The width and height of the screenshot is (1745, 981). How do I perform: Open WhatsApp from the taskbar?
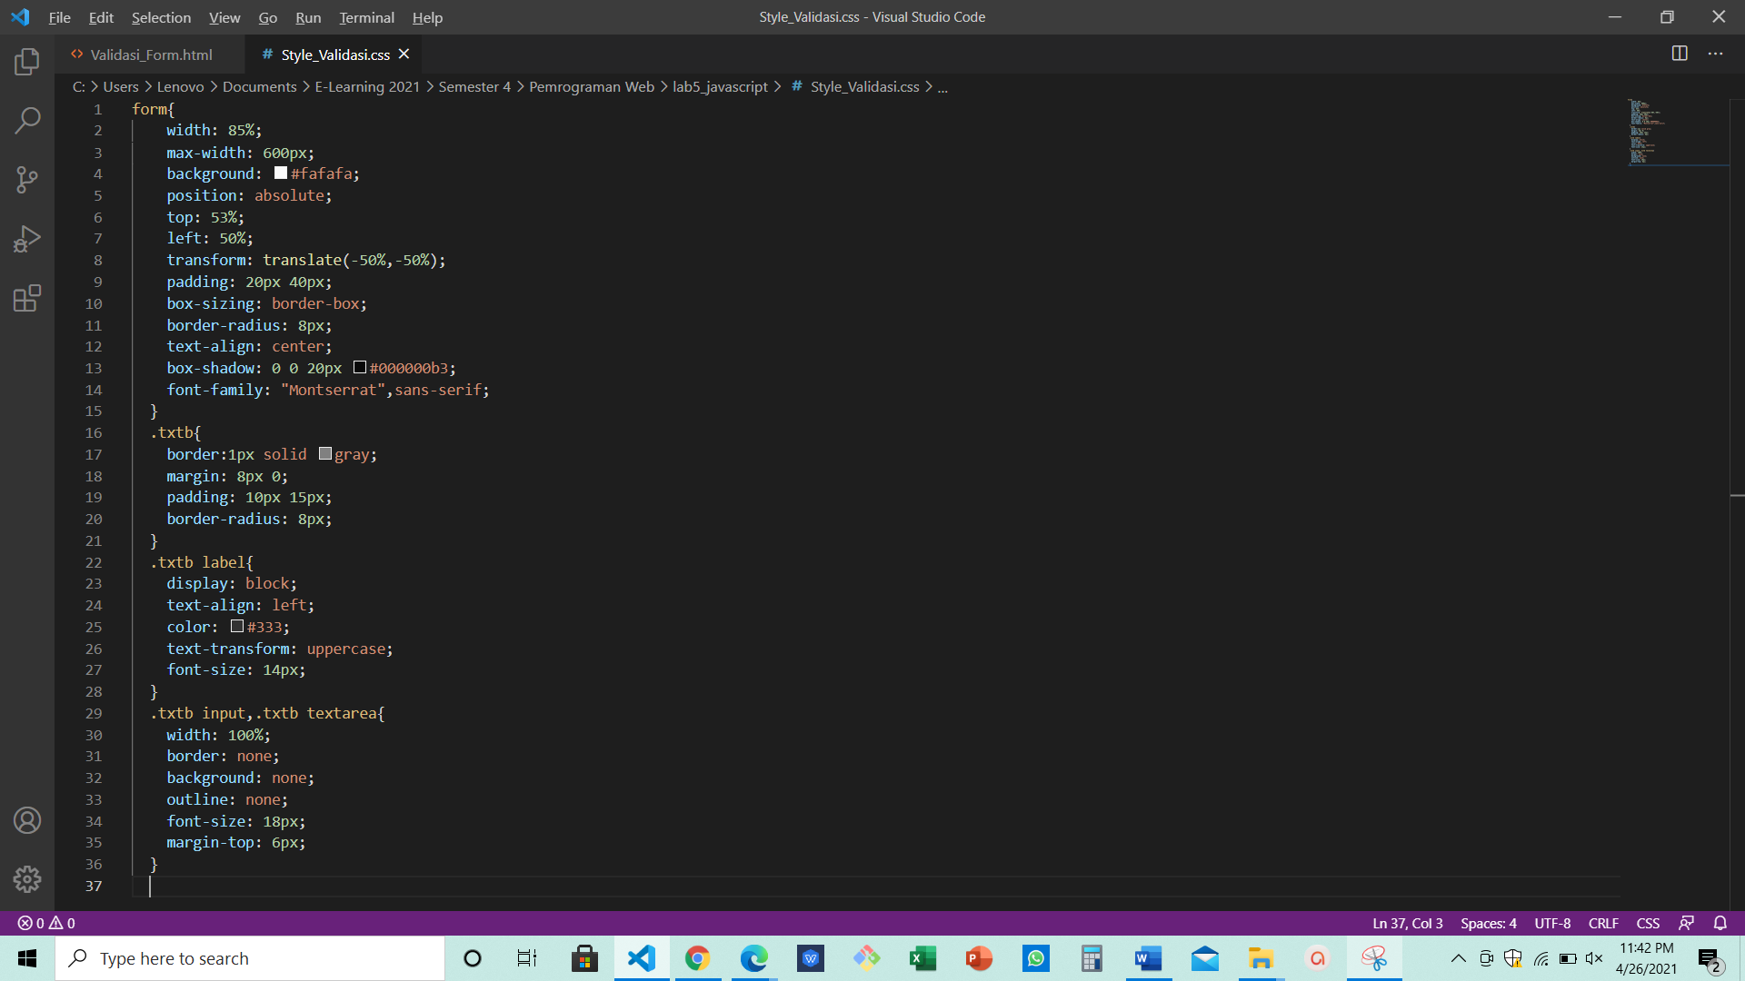[1035, 958]
